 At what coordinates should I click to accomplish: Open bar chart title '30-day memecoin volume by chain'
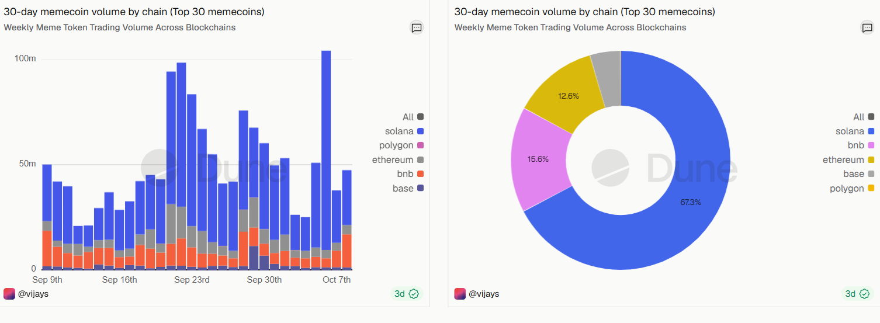(x=134, y=12)
